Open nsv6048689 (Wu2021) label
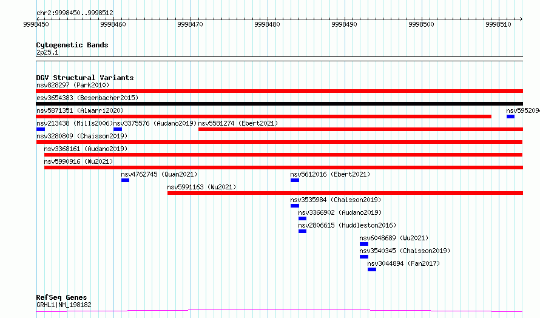This screenshot has width=540, height=318. pos(394,238)
